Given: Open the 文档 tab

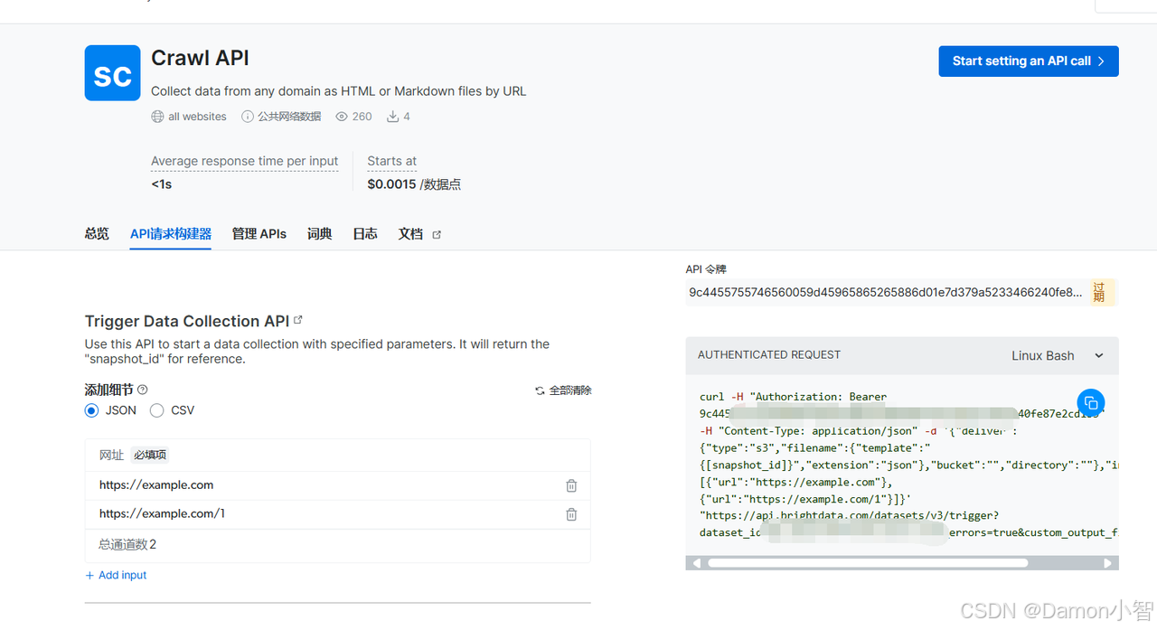Looking at the screenshot, I should pyautogui.click(x=410, y=233).
